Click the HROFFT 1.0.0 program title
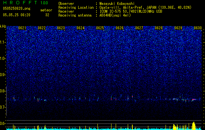Image resolution: width=205 pixels, height=130 pixels. (x=25, y=3)
